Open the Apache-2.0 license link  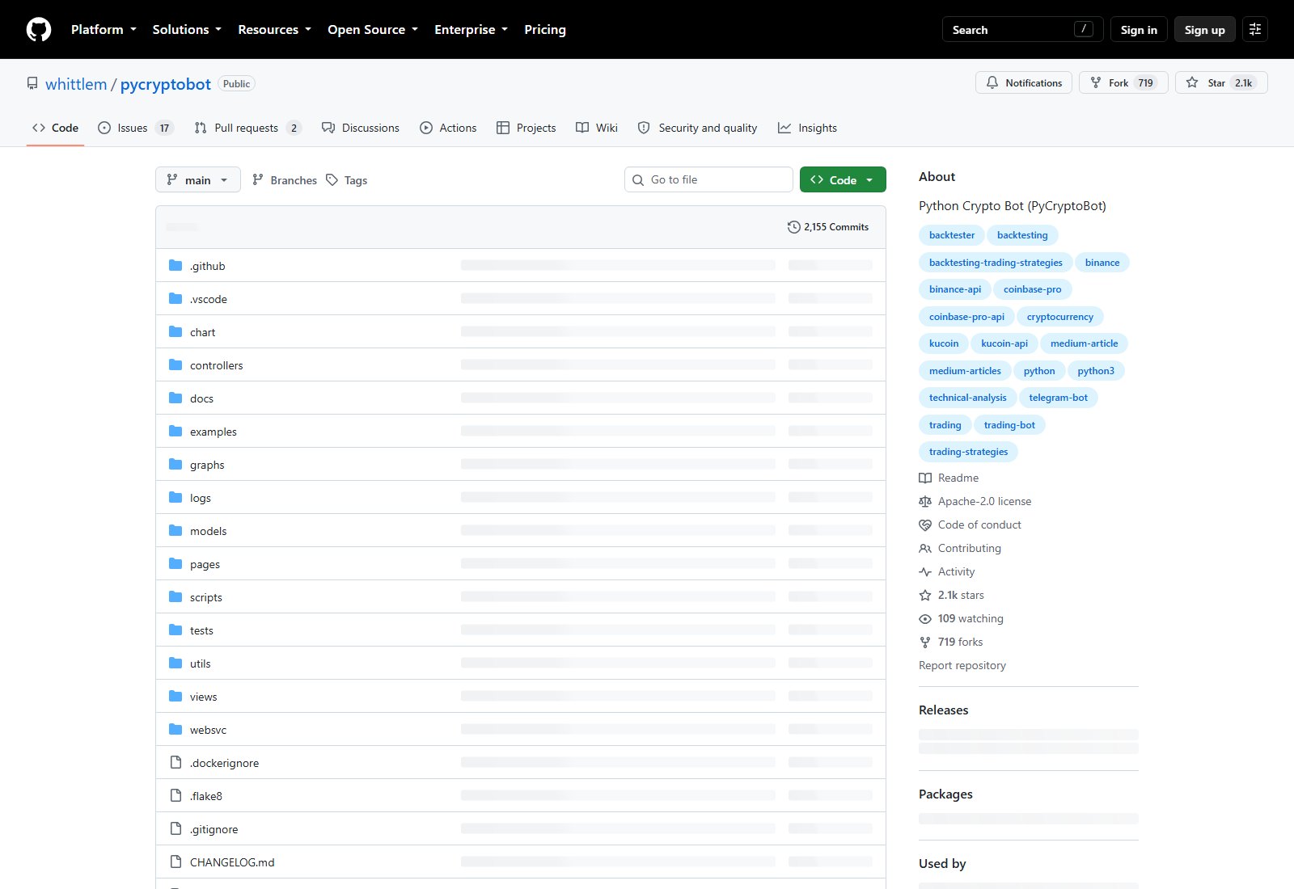click(x=975, y=501)
